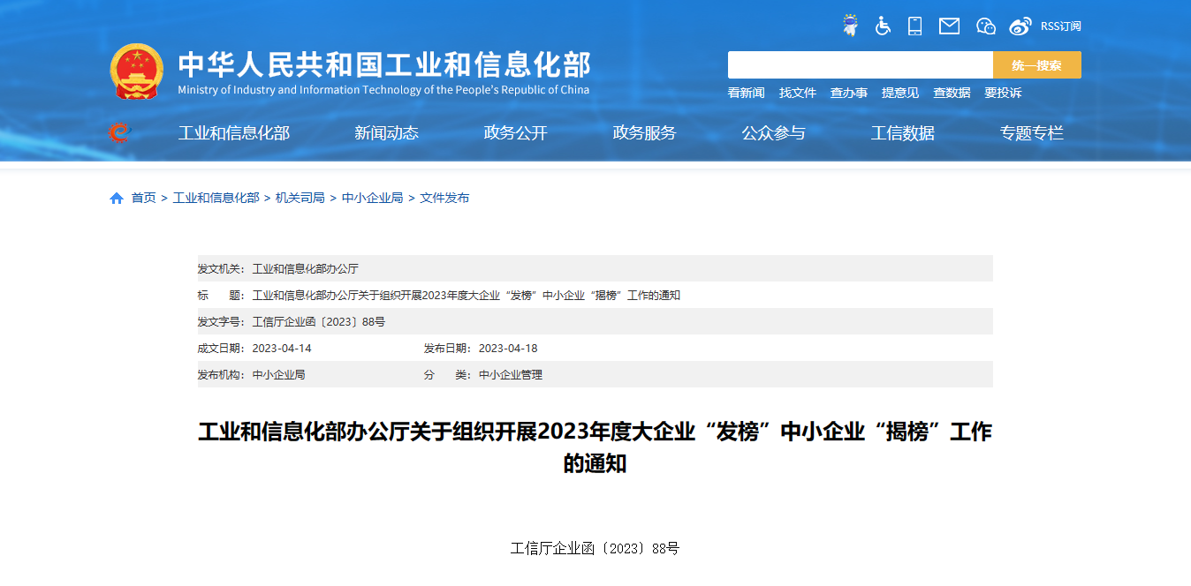Click the mobile phone version icon

[914, 26]
